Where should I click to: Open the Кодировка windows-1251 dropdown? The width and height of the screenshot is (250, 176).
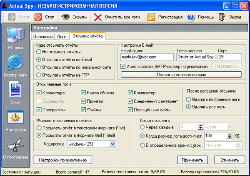[x=112, y=144]
